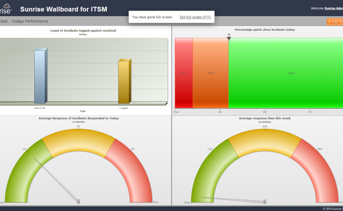343x211 pixels.
Task: Click the needle hub of weekly response gauge
Action: click(265, 202)
